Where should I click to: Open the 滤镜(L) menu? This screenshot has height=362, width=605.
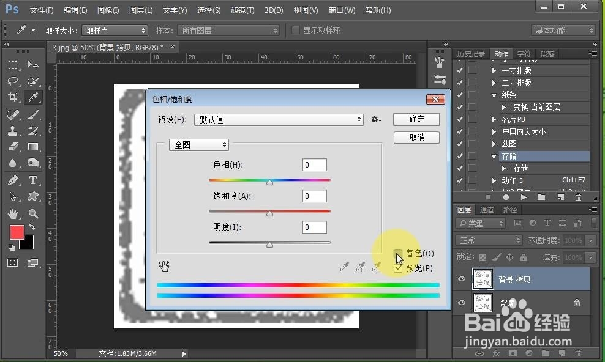tap(243, 10)
